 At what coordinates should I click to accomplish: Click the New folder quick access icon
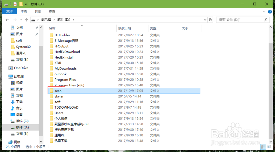(21, 4)
